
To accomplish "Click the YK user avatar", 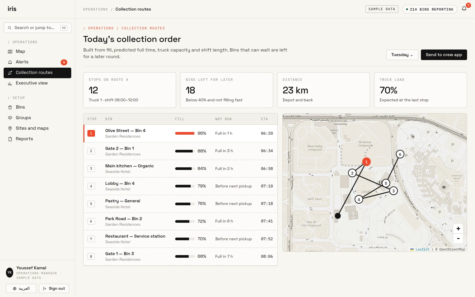I will [x=10, y=273].
